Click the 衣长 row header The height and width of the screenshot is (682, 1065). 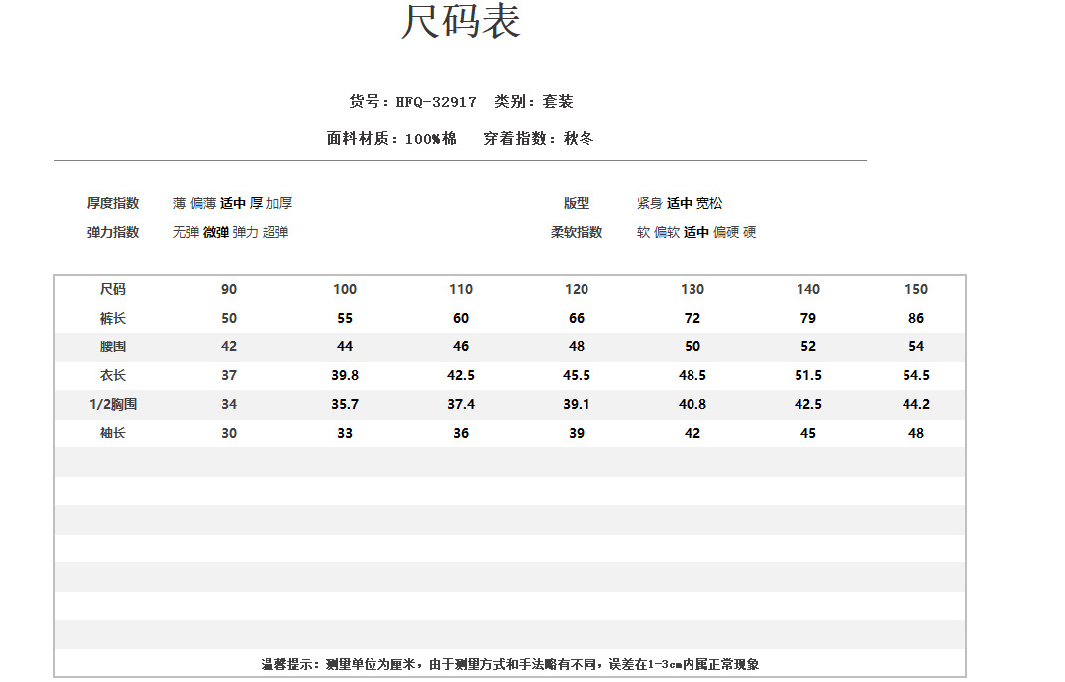[113, 375]
